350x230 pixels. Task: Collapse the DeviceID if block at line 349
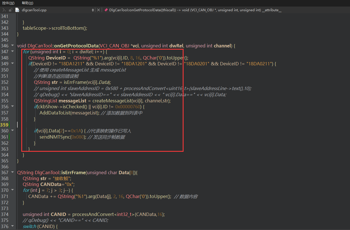[x=12, y=64]
